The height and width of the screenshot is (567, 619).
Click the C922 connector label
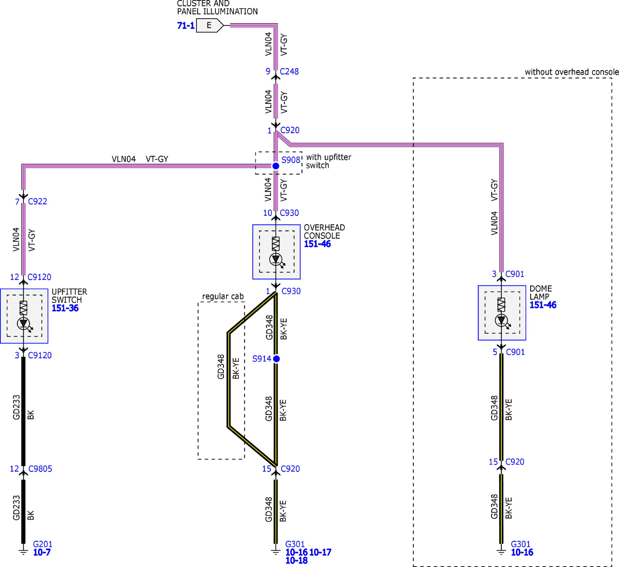coord(37,202)
